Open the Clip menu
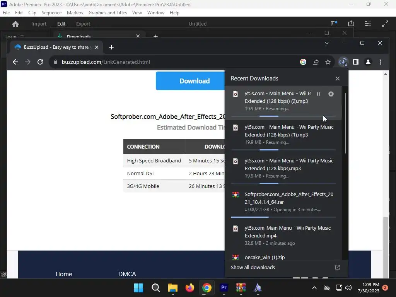This screenshot has width=396, height=297. pyautogui.click(x=32, y=13)
